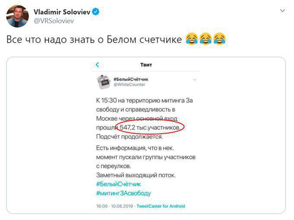294x220 pixels.
Task: Click the last laughing emoji
Action: coord(220,40)
